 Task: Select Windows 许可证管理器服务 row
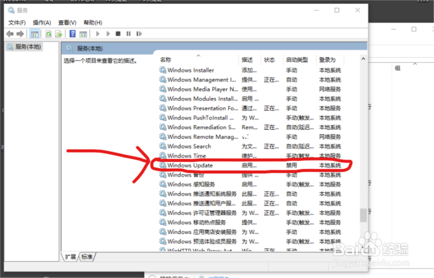251,213
